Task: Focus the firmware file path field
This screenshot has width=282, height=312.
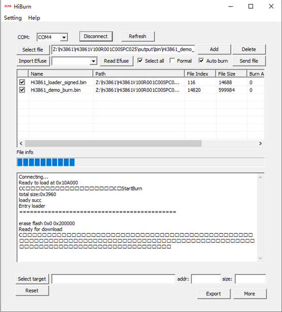Action: tap(123, 50)
